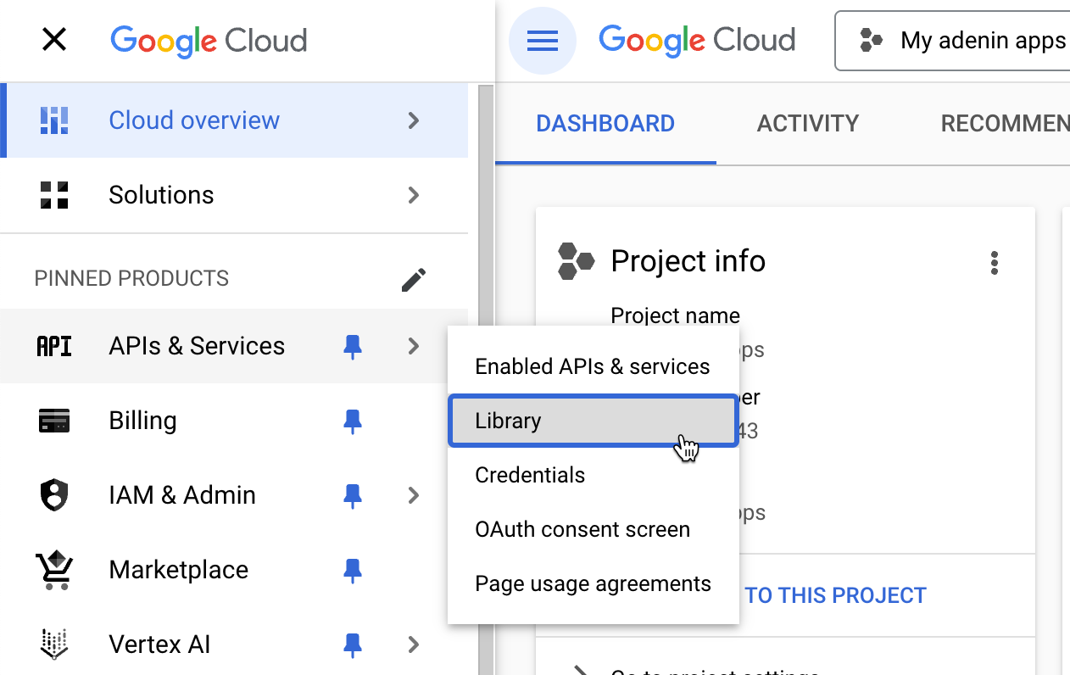The height and width of the screenshot is (675, 1070).
Task: Click the Marketplace cart icon
Action: pos(54,570)
